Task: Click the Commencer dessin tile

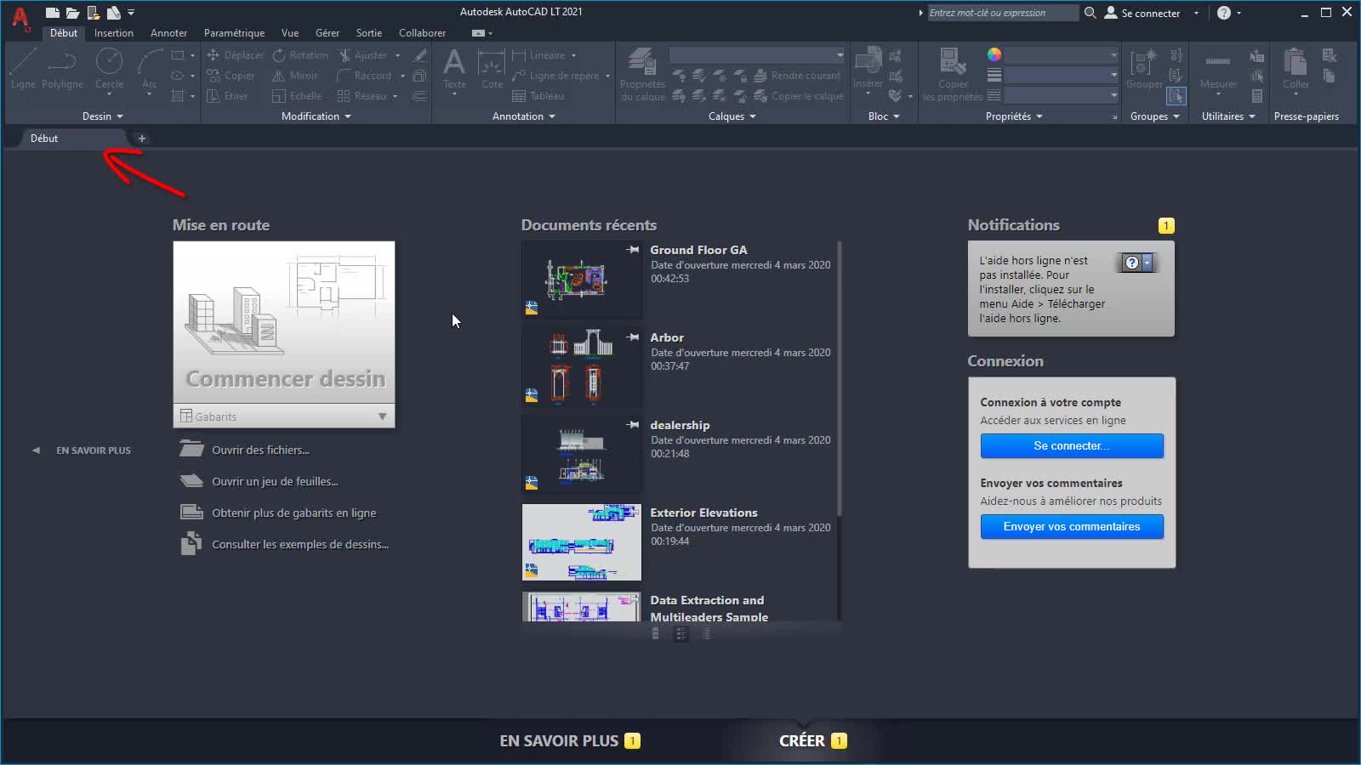Action: tap(284, 322)
